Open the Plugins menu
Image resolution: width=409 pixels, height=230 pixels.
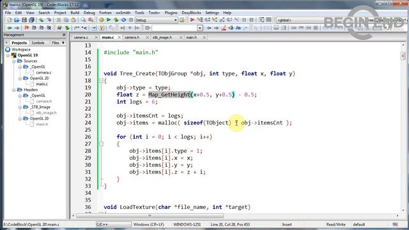171,13
